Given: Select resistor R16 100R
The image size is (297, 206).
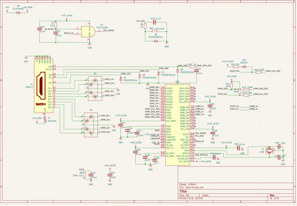Looking at the screenshot, I should [x=259, y=72].
